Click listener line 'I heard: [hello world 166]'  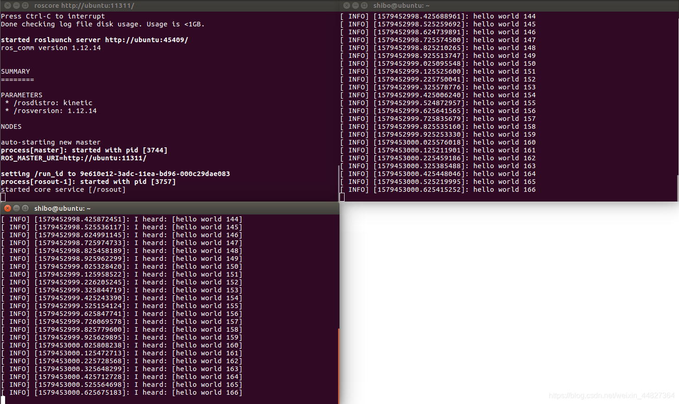122,392
